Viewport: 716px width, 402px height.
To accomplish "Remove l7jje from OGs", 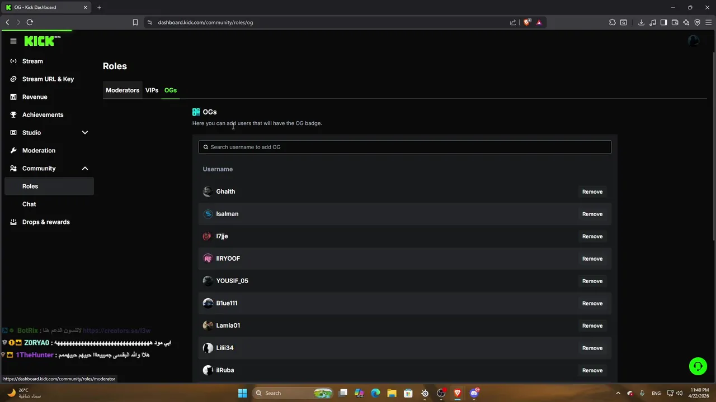I will point(592,236).
